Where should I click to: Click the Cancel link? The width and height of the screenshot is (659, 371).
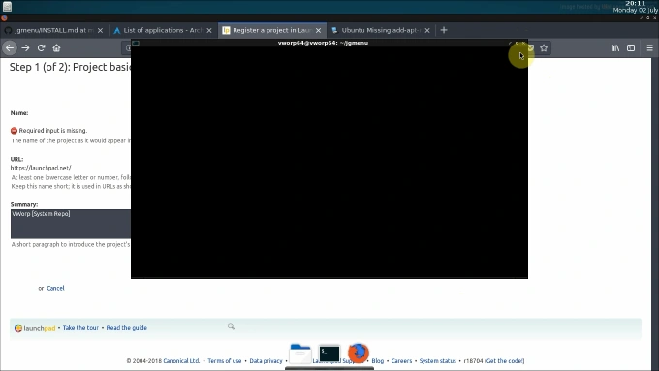[55, 288]
